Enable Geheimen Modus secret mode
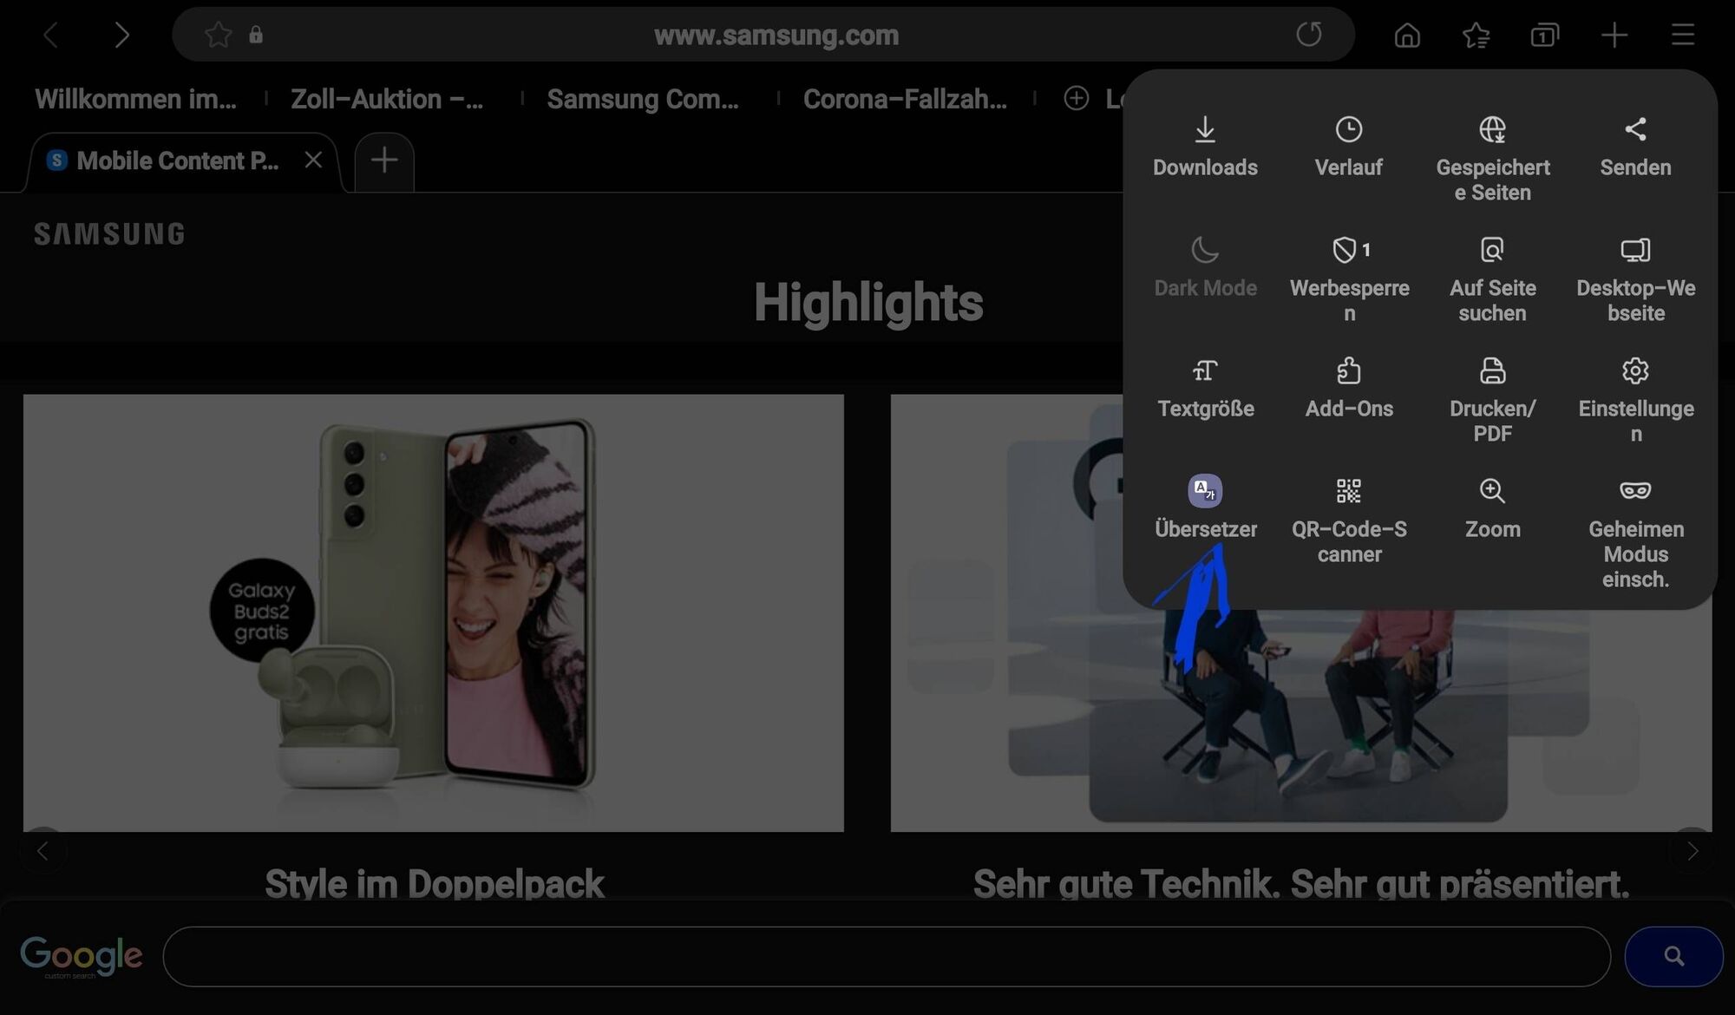 click(x=1635, y=531)
